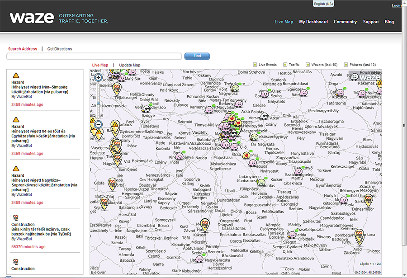Open the Blog navigation item

(389, 22)
